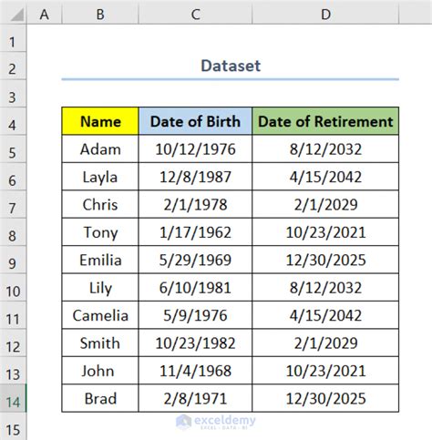The height and width of the screenshot is (440, 432).
Task: Click Smith's birth date 10/23/1982
Action: (x=195, y=343)
